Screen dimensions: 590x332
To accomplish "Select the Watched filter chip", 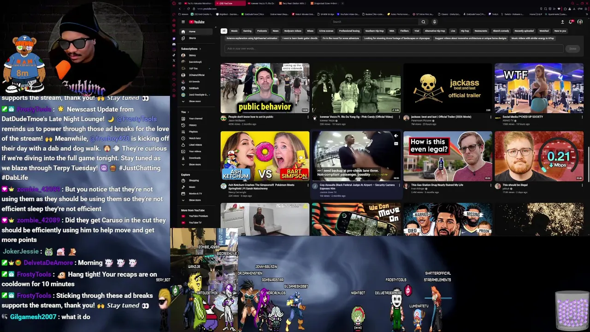I will point(544,31).
